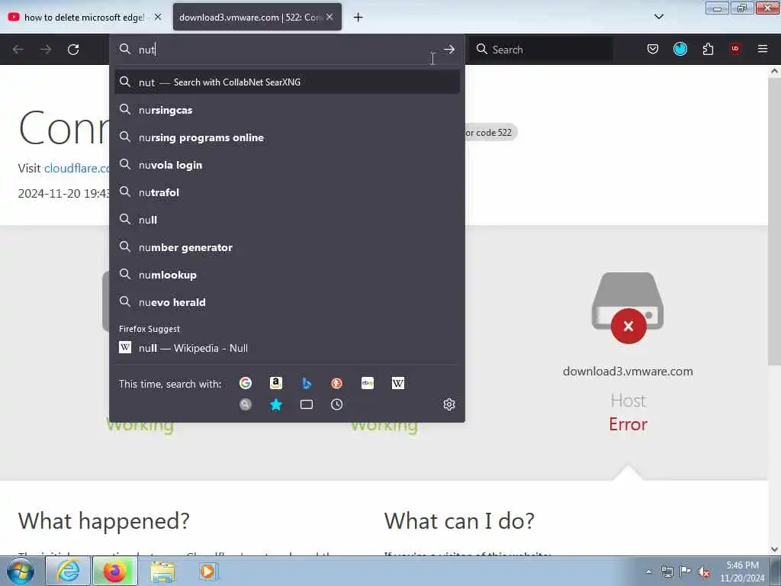Search this time with DuckDuckGo
781x586 pixels.
pyautogui.click(x=336, y=383)
